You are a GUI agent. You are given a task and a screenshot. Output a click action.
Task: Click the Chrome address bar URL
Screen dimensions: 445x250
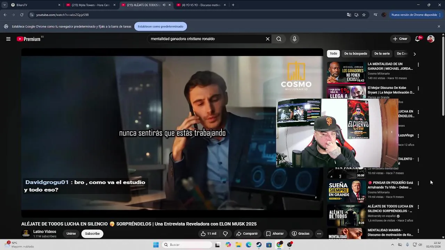tap(63, 15)
